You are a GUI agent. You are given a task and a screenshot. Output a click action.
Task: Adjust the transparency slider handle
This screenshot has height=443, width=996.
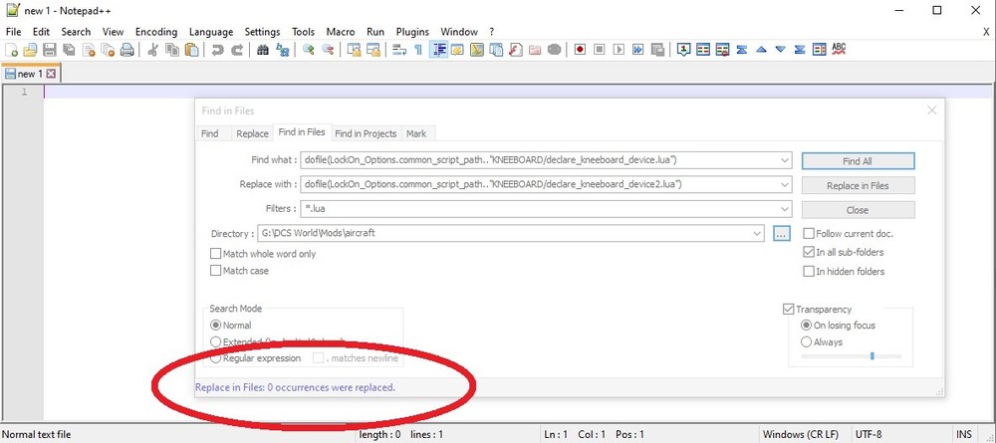coord(872,356)
